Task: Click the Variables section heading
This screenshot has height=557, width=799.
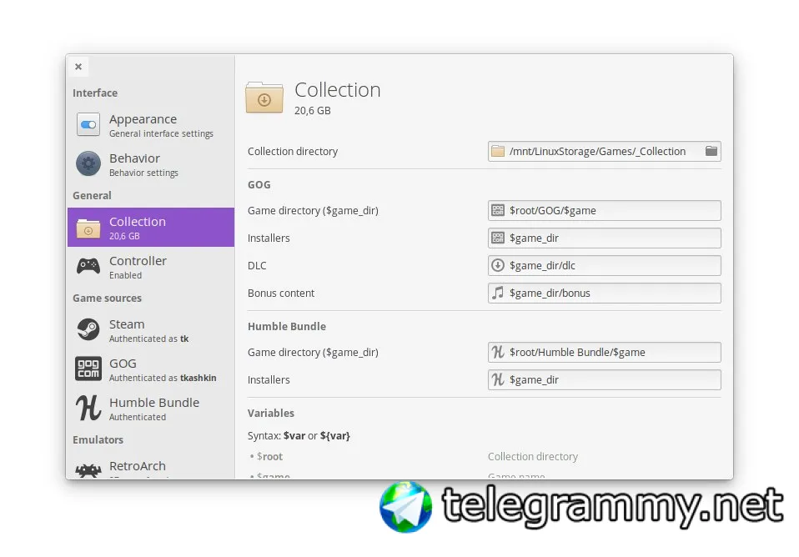Action: pyautogui.click(x=271, y=414)
